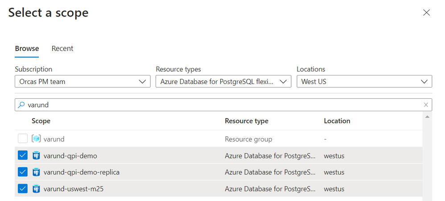Sort by the Scope column header
This screenshot has height=201, width=445.
(41, 121)
